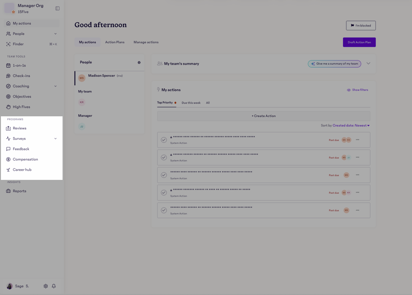Launch the Finder search

pos(18,44)
